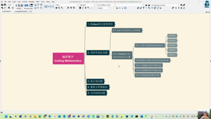The image size is (211, 119).
Task: Click the filter Redo arrow
Action: [184, 5]
